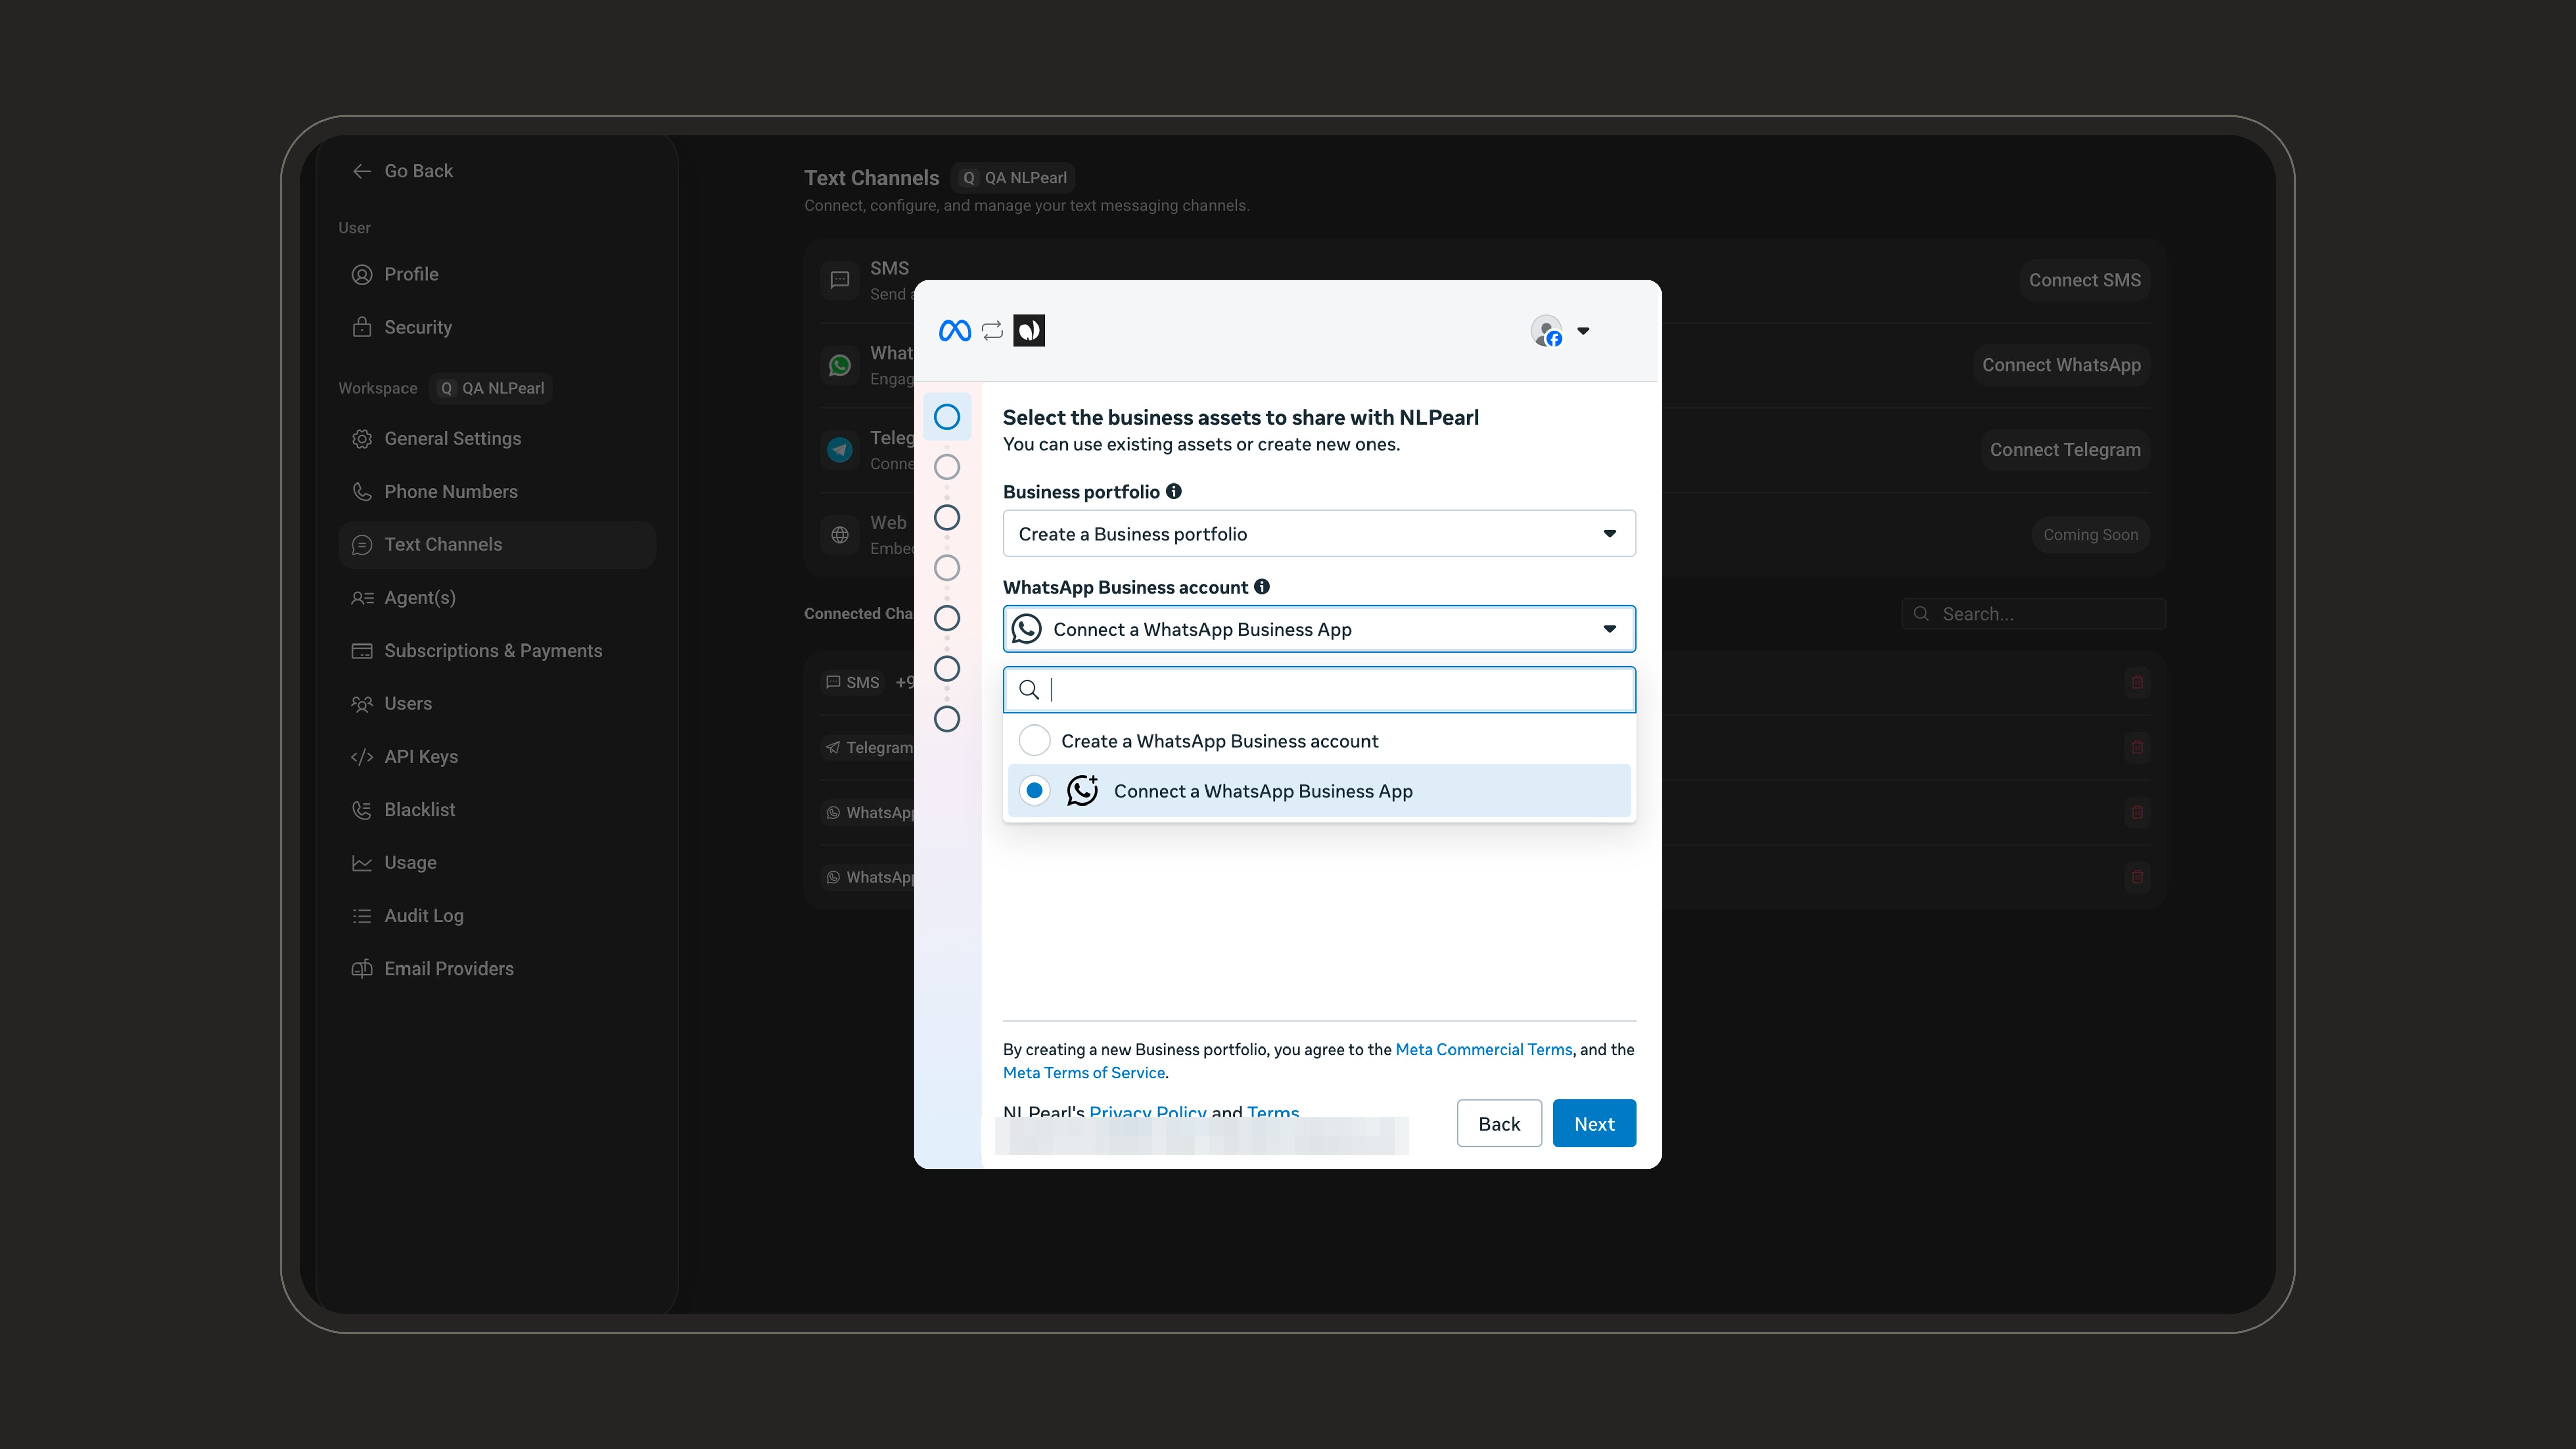The image size is (2576, 1449).
Task: Delete the connected Telegram channel row
Action: tap(2137, 747)
